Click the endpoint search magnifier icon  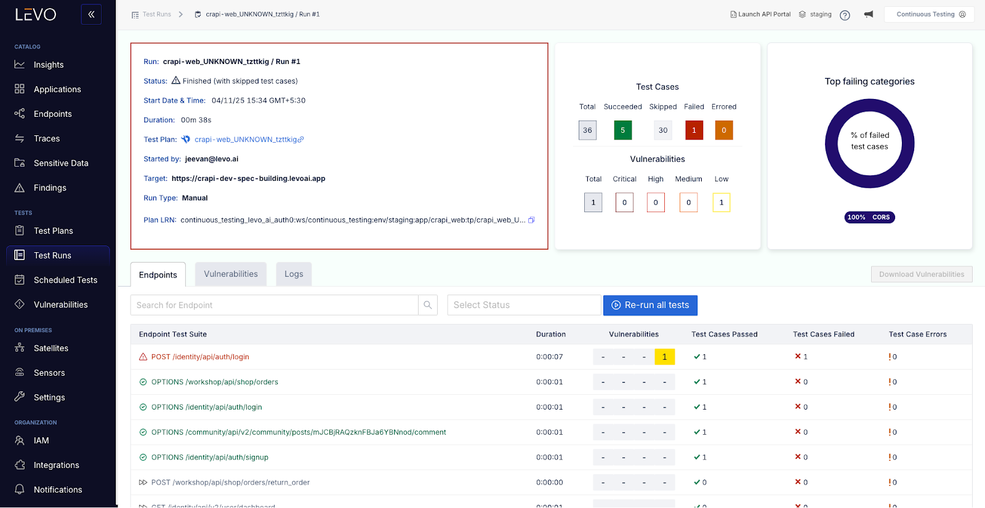click(428, 305)
